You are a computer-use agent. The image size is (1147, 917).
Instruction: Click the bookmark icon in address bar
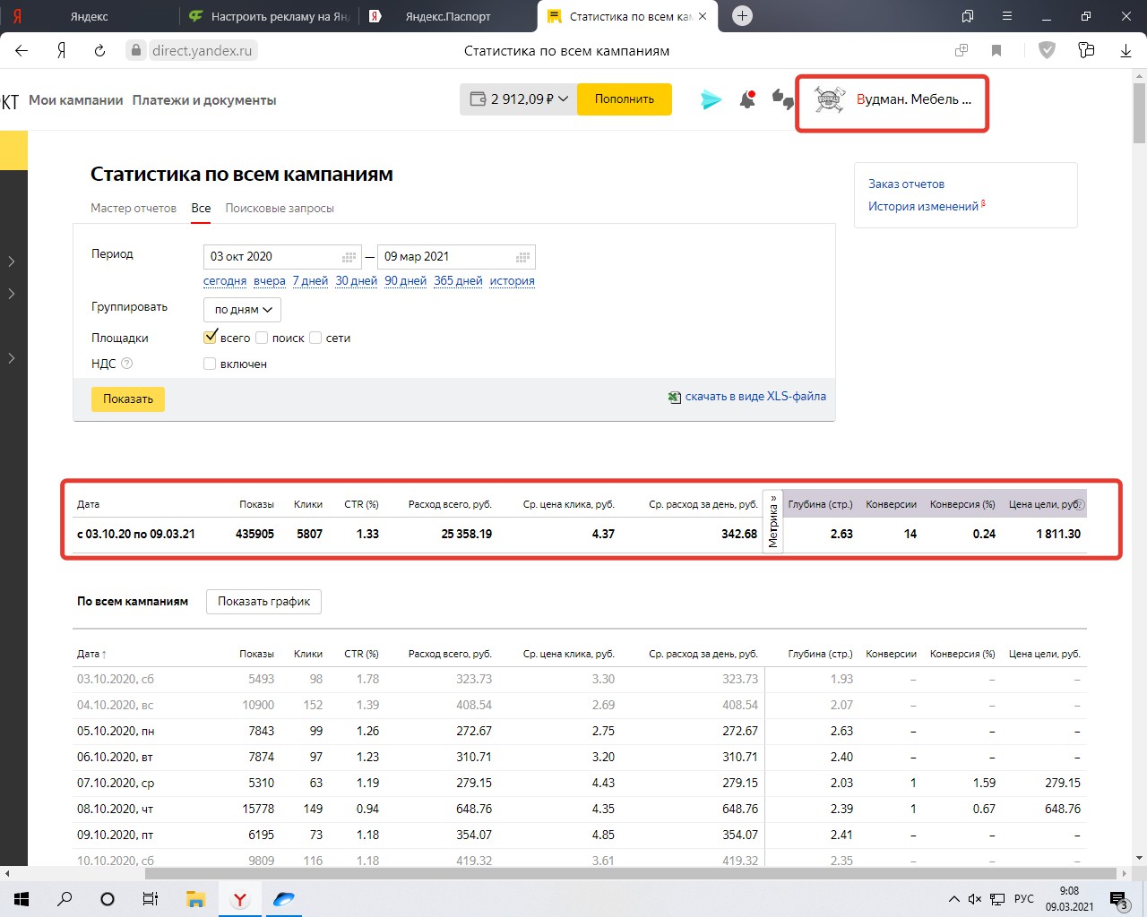coord(996,51)
